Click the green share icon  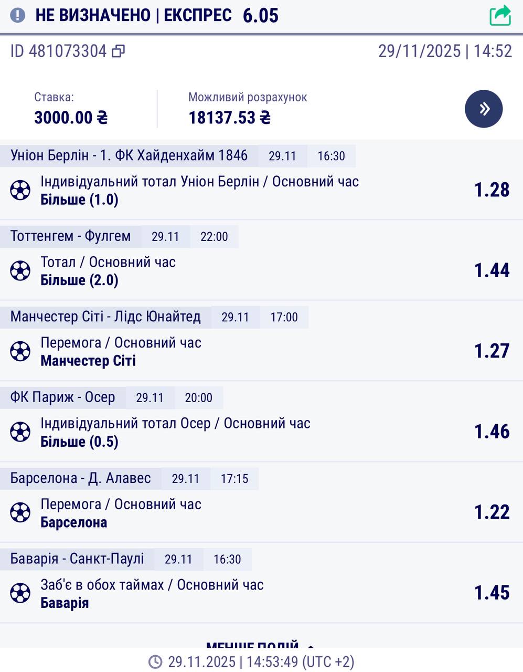pyautogui.click(x=500, y=15)
